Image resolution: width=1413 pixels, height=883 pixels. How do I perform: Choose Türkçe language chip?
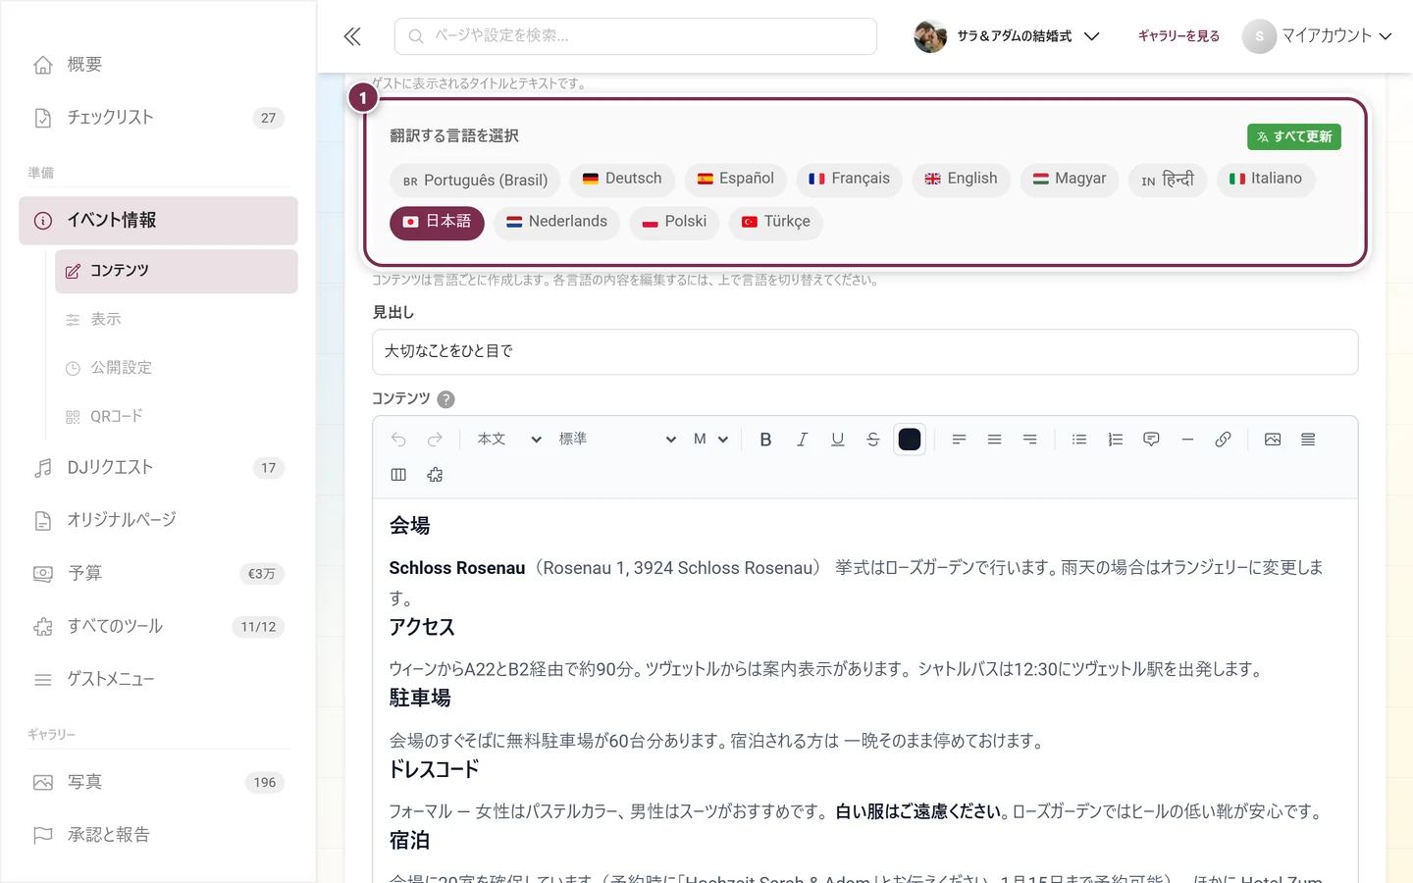(775, 222)
